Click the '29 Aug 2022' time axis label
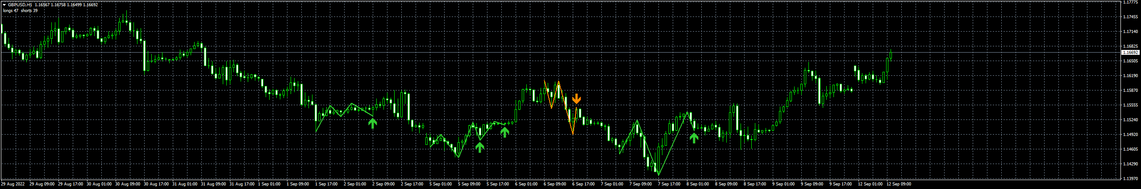 pos(12,184)
